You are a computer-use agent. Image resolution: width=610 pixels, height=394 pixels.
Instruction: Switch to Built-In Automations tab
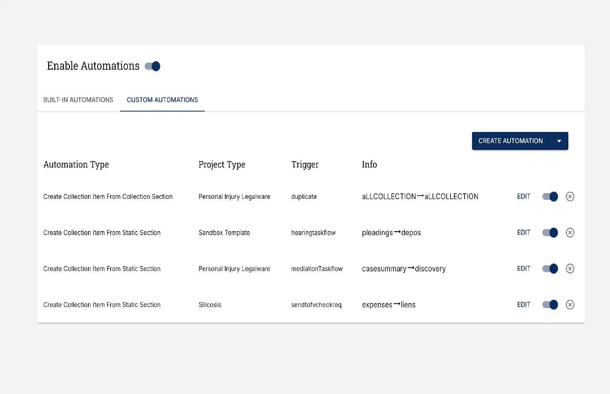pyautogui.click(x=78, y=100)
